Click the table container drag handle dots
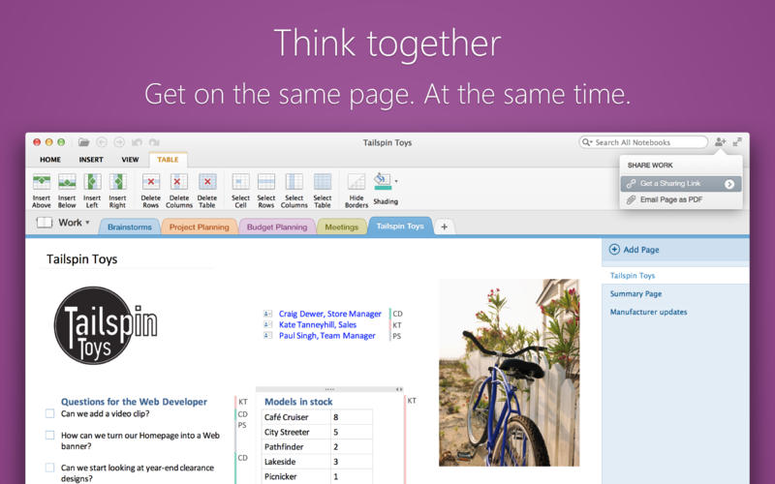Image resolution: width=775 pixels, height=484 pixels. 329,389
